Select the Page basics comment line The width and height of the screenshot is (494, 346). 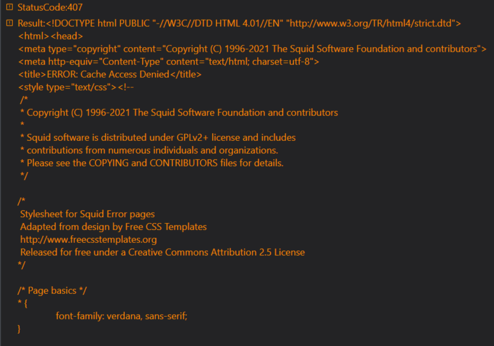pyautogui.click(x=52, y=291)
